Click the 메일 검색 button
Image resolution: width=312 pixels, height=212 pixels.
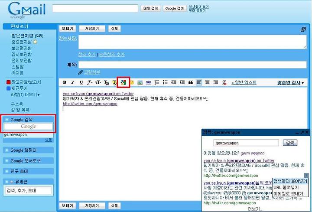tap(151, 8)
